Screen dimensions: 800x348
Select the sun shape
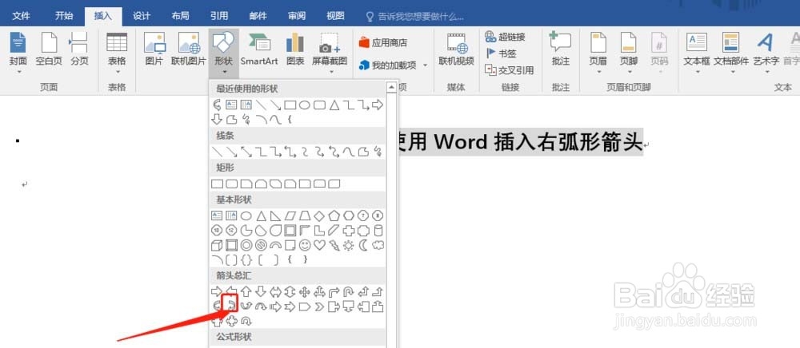click(x=349, y=245)
